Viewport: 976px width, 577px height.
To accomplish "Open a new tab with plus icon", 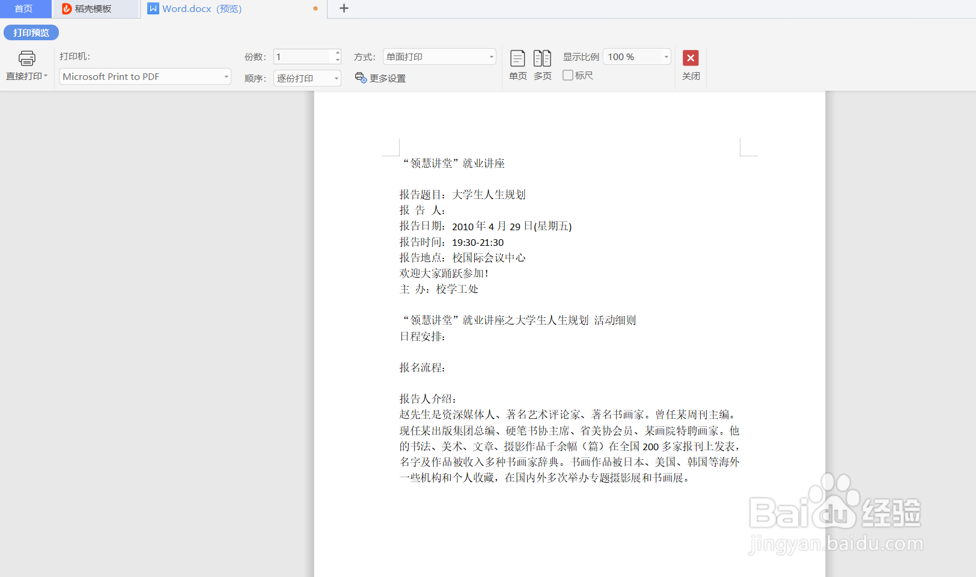I will tap(344, 8).
